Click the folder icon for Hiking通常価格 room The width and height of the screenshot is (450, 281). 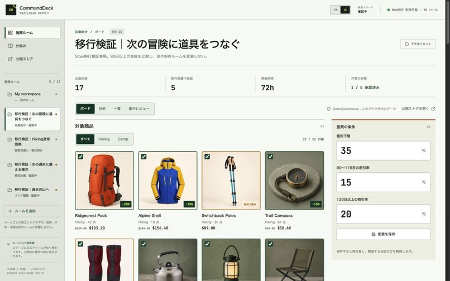click(x=9, y=139)
